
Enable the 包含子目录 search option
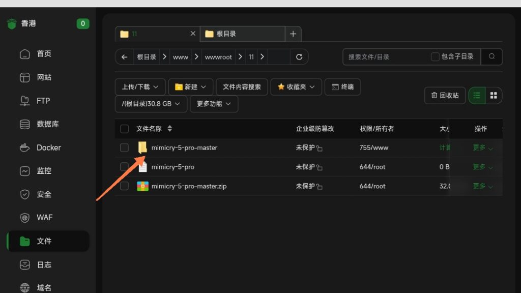[x=435, y=57]
